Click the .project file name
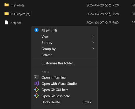Viewport: 135px width, 109px height. point(15,23)
